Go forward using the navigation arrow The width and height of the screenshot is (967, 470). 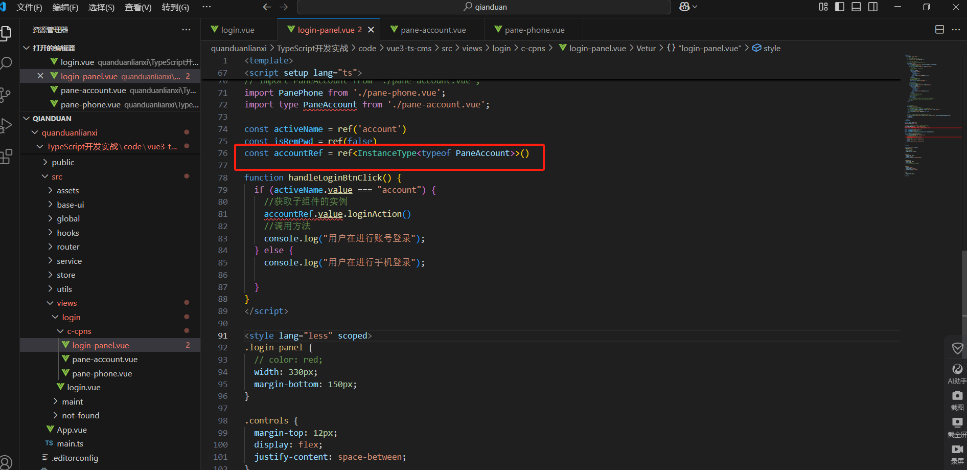[x=284, y=7]
